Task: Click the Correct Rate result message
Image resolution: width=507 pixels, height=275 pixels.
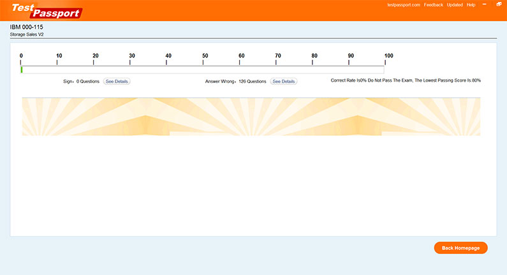Action: (406, 80)
